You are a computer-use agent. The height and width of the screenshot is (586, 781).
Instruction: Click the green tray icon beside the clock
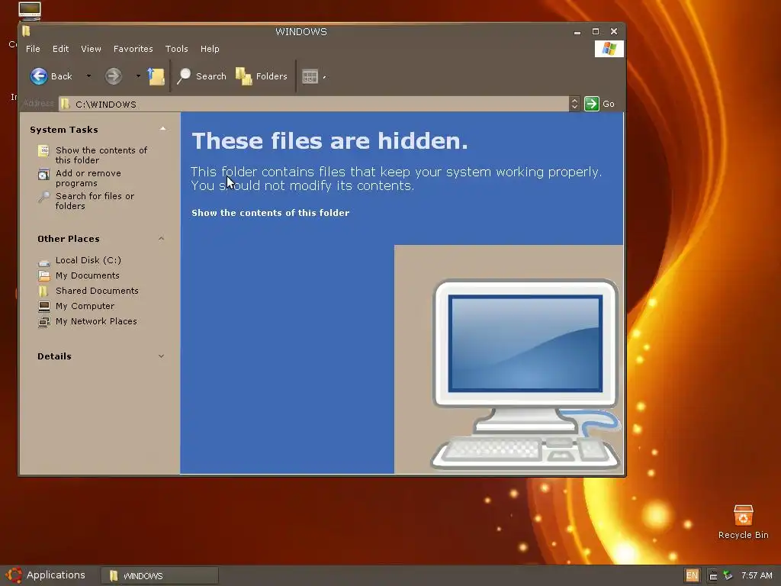coord(728,575)
